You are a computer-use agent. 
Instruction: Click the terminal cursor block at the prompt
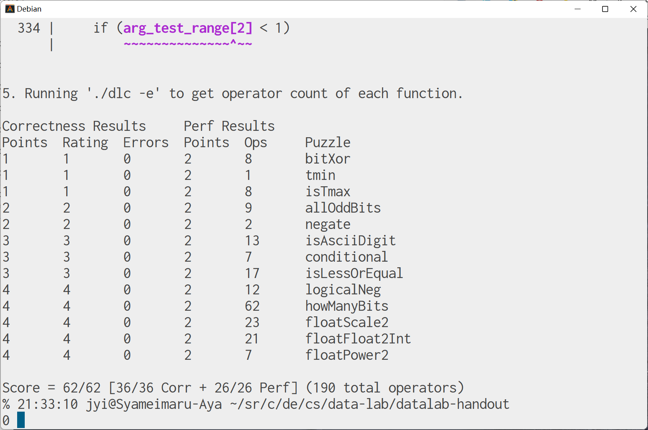21,420
